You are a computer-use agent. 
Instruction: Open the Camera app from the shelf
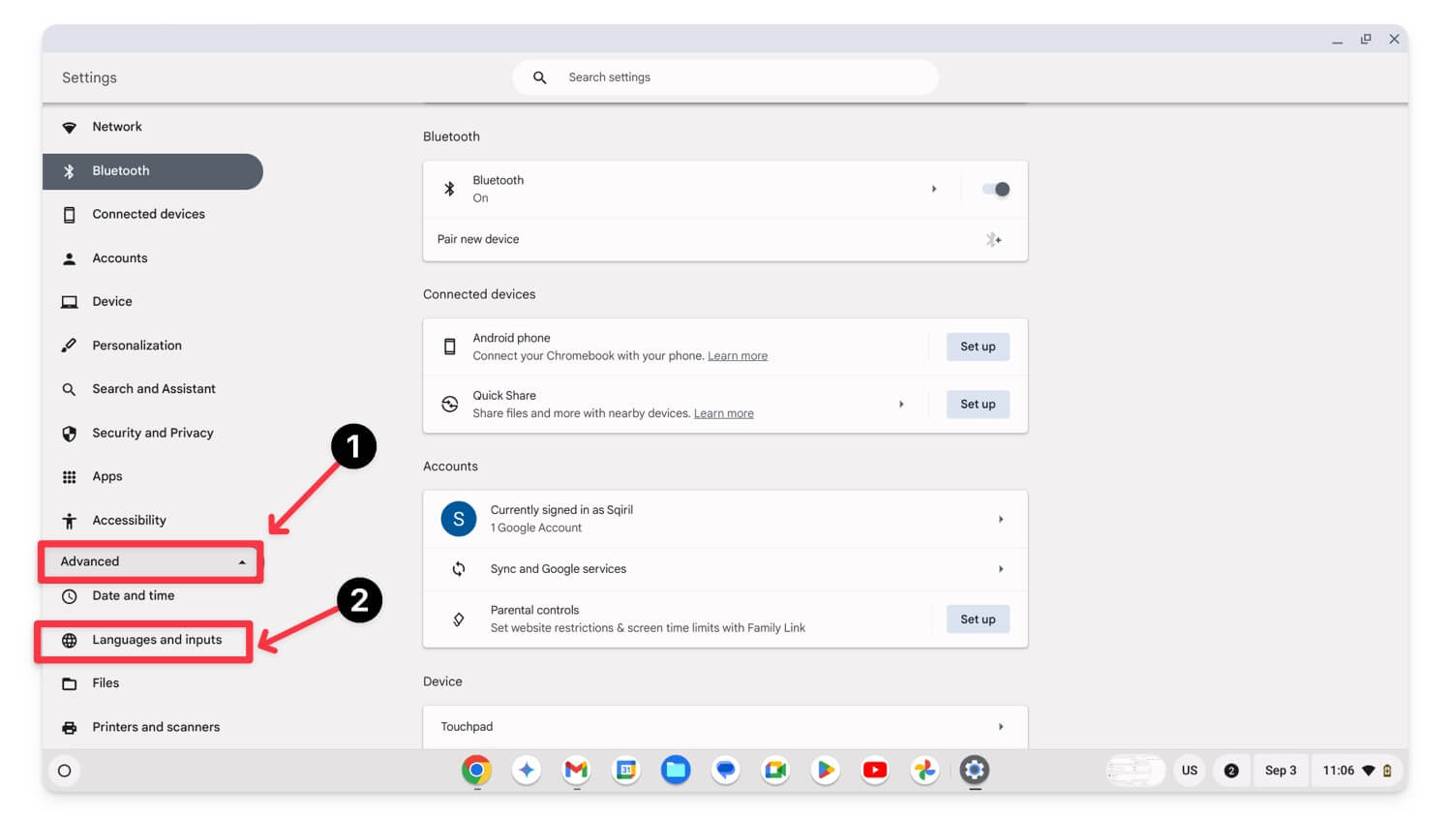774,771
